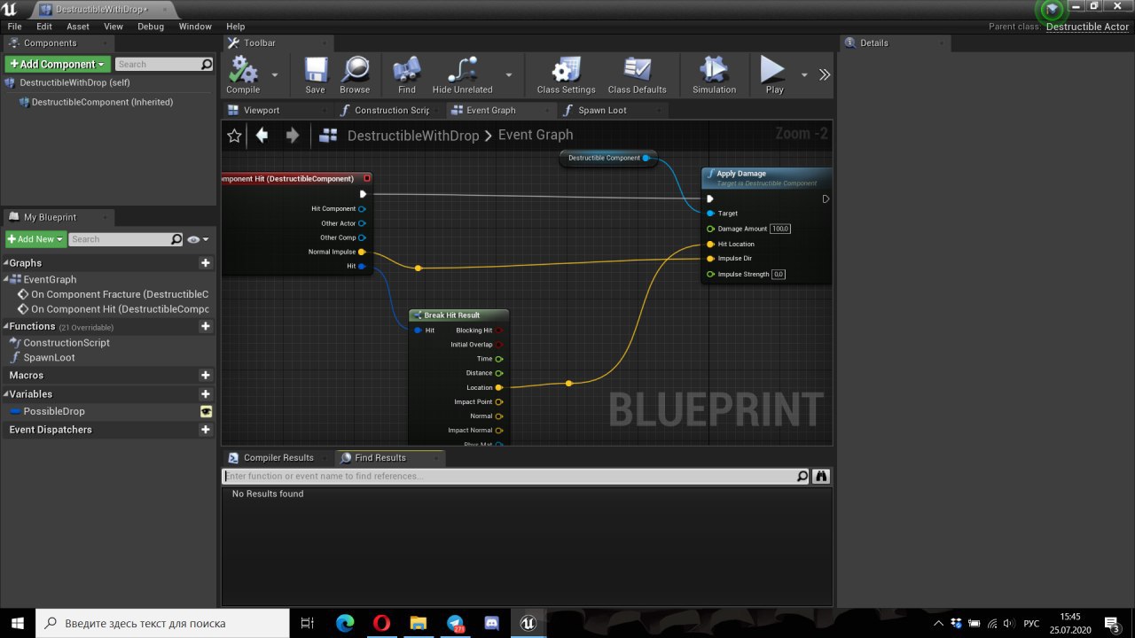
Task: Collapse the Graphs section
Action: (x=5, y=263)
